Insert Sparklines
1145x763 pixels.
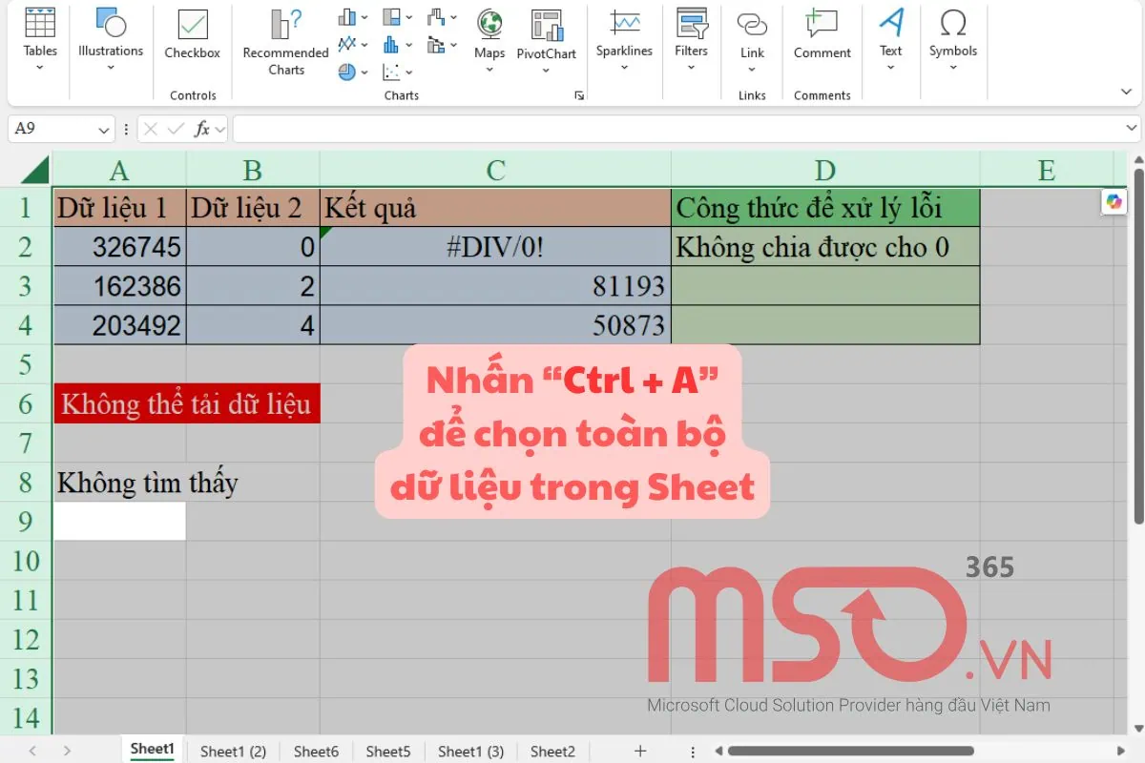624,38
